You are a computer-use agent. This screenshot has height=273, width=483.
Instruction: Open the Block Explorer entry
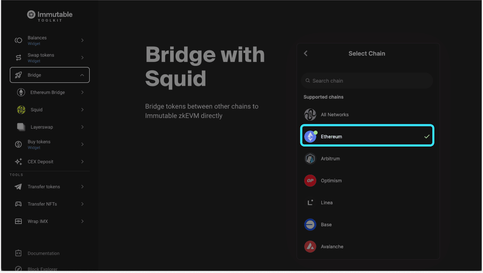click(x=42, y=268)
